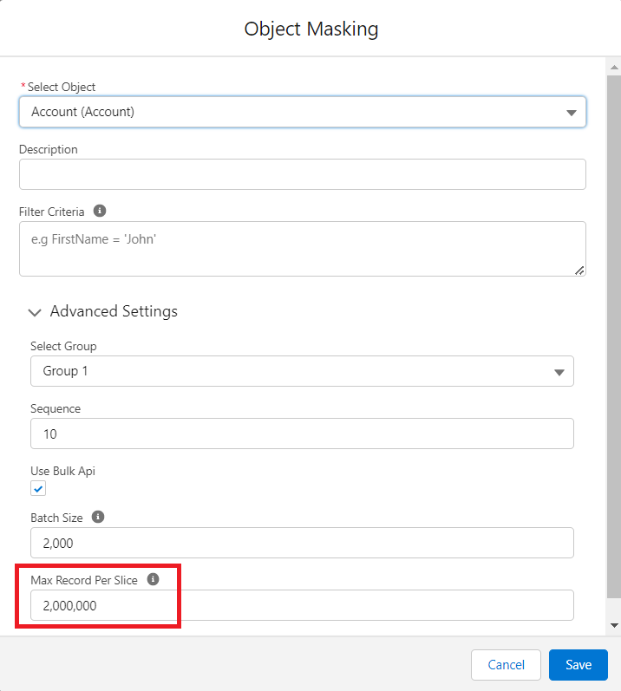Click the Filter Criteria textarea resize handle
621x691 pixels.
579,270
